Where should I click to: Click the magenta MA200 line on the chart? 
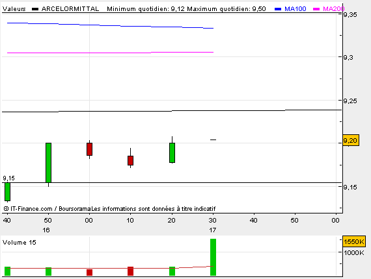tap(110, 53)
